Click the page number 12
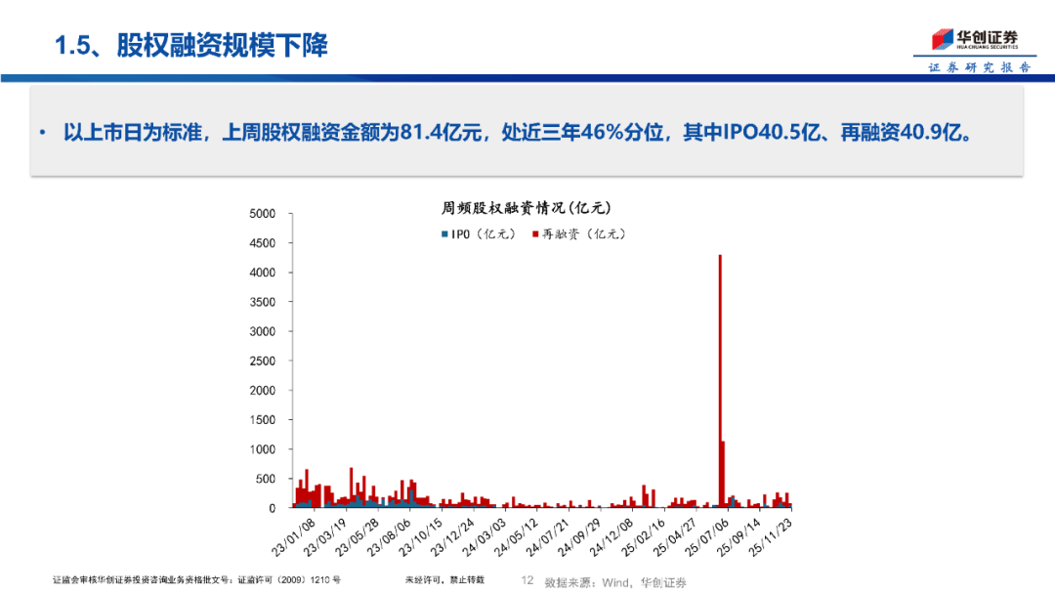 pyautogui.click(x=527, y=581)
